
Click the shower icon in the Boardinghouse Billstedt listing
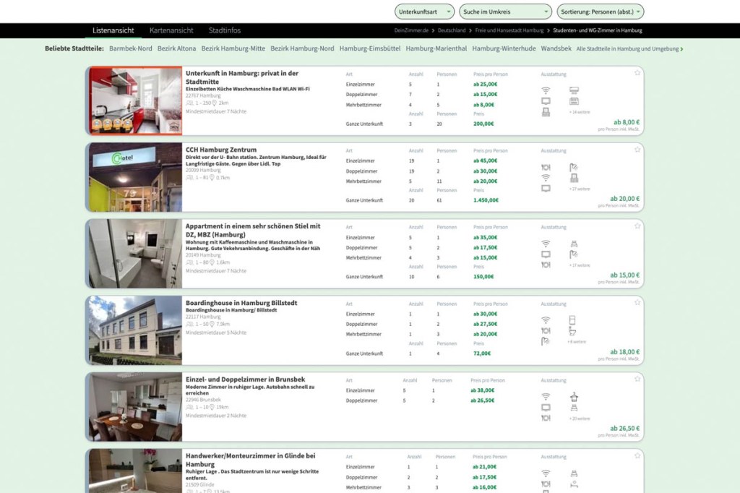pyautogui.click(x=546, y=341)
